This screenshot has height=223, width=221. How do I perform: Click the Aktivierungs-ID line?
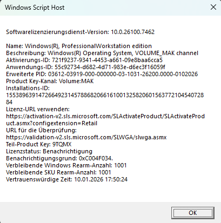[x=84, y=60]
